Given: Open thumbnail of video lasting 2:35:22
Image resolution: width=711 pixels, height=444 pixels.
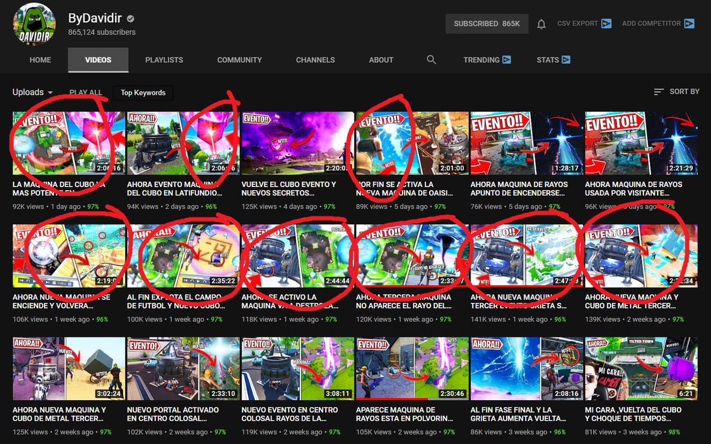Looking at the screenshot, I should point(183,256).
